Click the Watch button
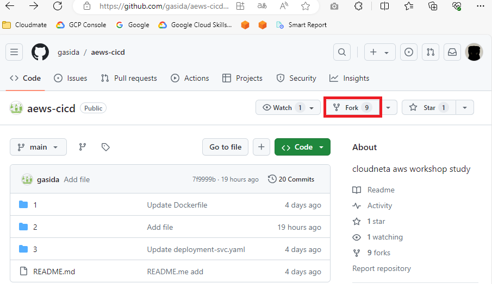This screenshot has height=284, width=492. 288,108
